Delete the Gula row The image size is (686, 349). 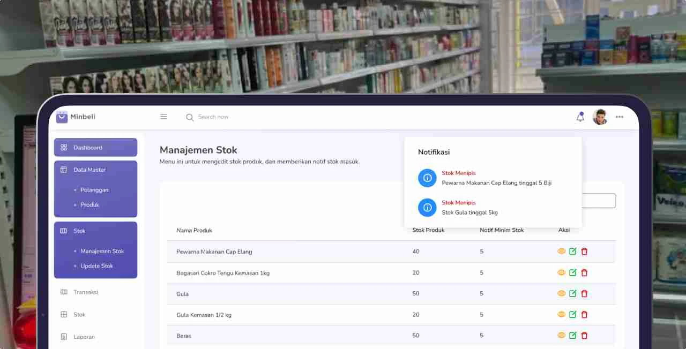coord(584,293)
